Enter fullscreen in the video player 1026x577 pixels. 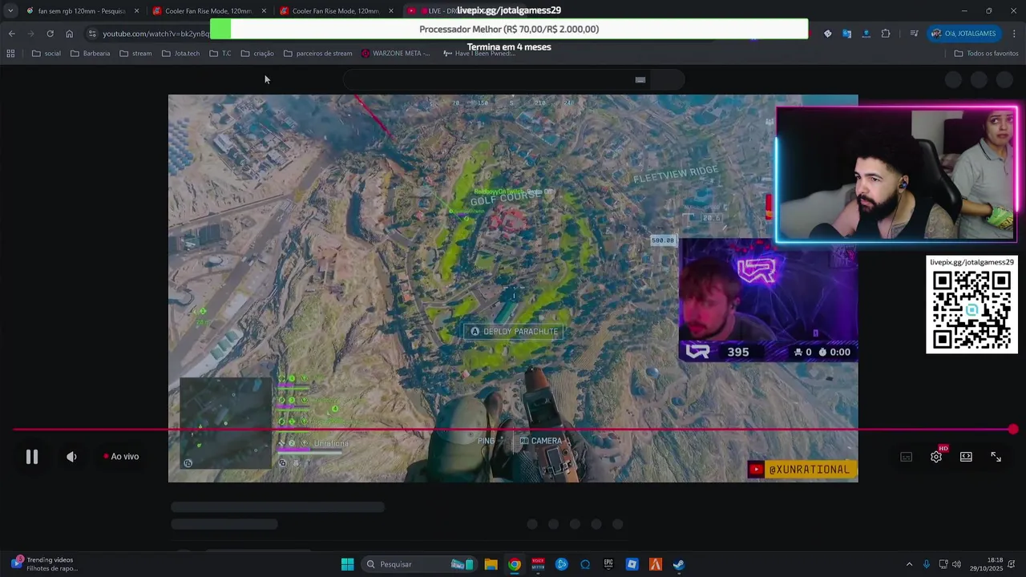pyautogui.click(x=996, y=457)
